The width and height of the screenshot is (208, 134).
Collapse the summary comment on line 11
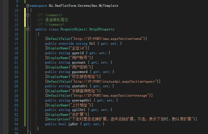pyautogui.click(x=28, y=15)
